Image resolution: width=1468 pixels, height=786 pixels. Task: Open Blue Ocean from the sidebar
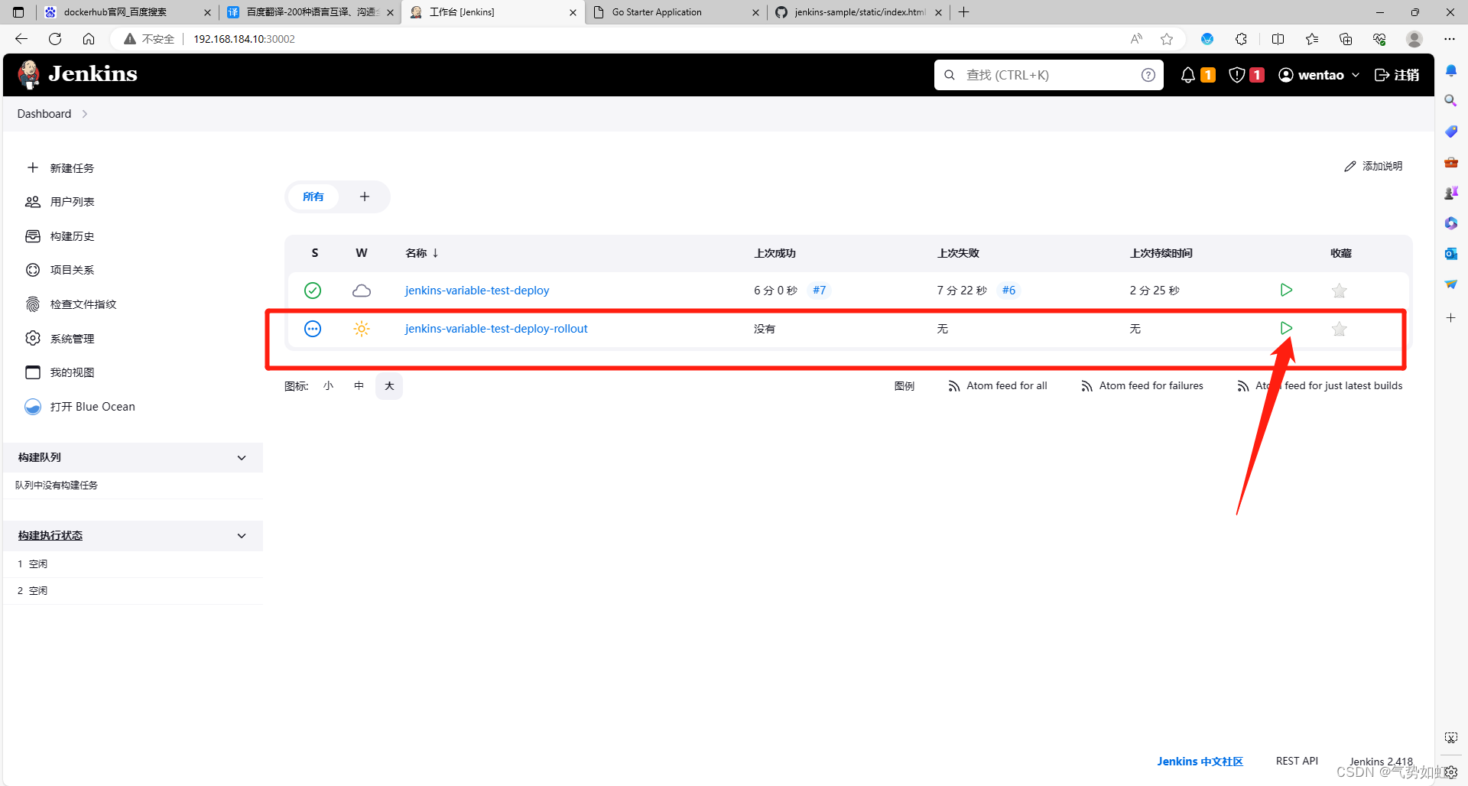(x=80, y=407)
